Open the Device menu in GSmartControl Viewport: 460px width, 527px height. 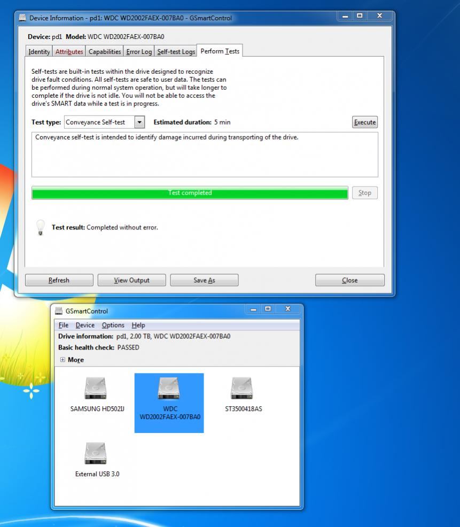(85, 325)
